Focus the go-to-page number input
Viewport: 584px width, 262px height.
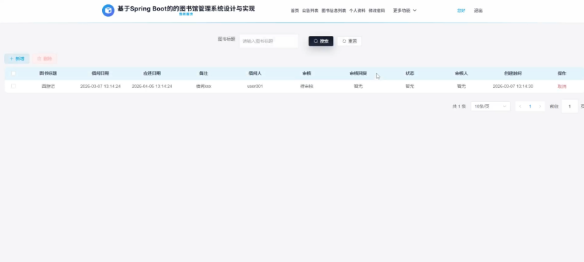569,106
